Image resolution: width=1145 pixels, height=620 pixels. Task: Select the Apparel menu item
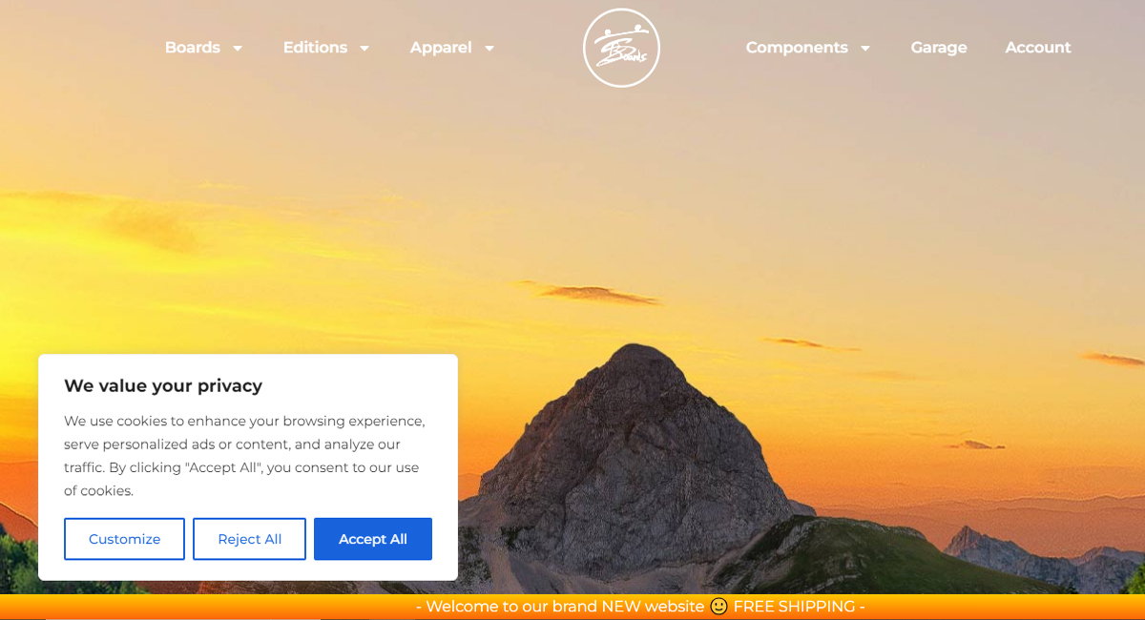click(441, 48)
